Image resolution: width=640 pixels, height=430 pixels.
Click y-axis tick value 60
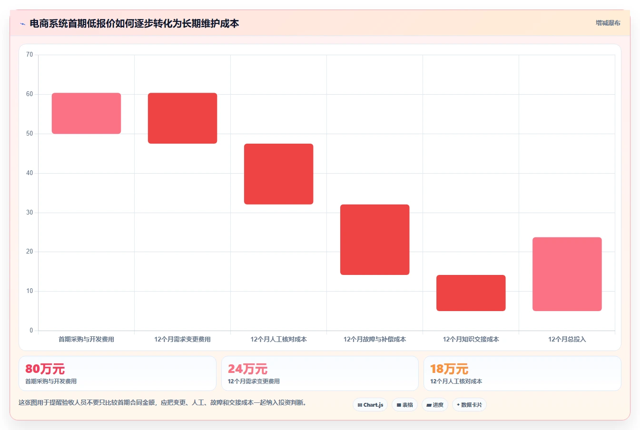click(x=30, y=94)
